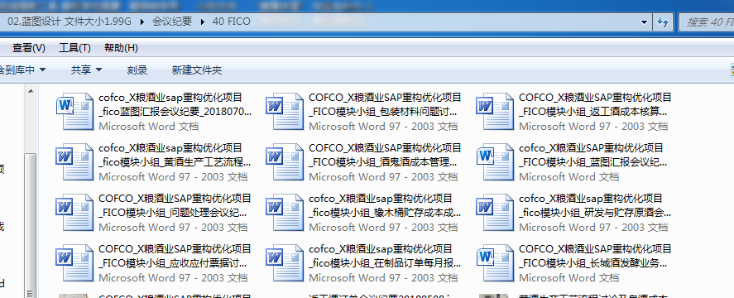Screen dimensions: 734x298
Task: Click the 40 FICO breadcrumb segment
Action: 231,22
